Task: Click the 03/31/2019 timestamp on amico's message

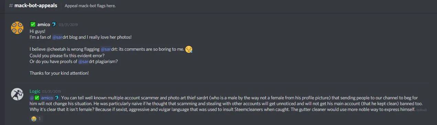Action: (68, 25)
